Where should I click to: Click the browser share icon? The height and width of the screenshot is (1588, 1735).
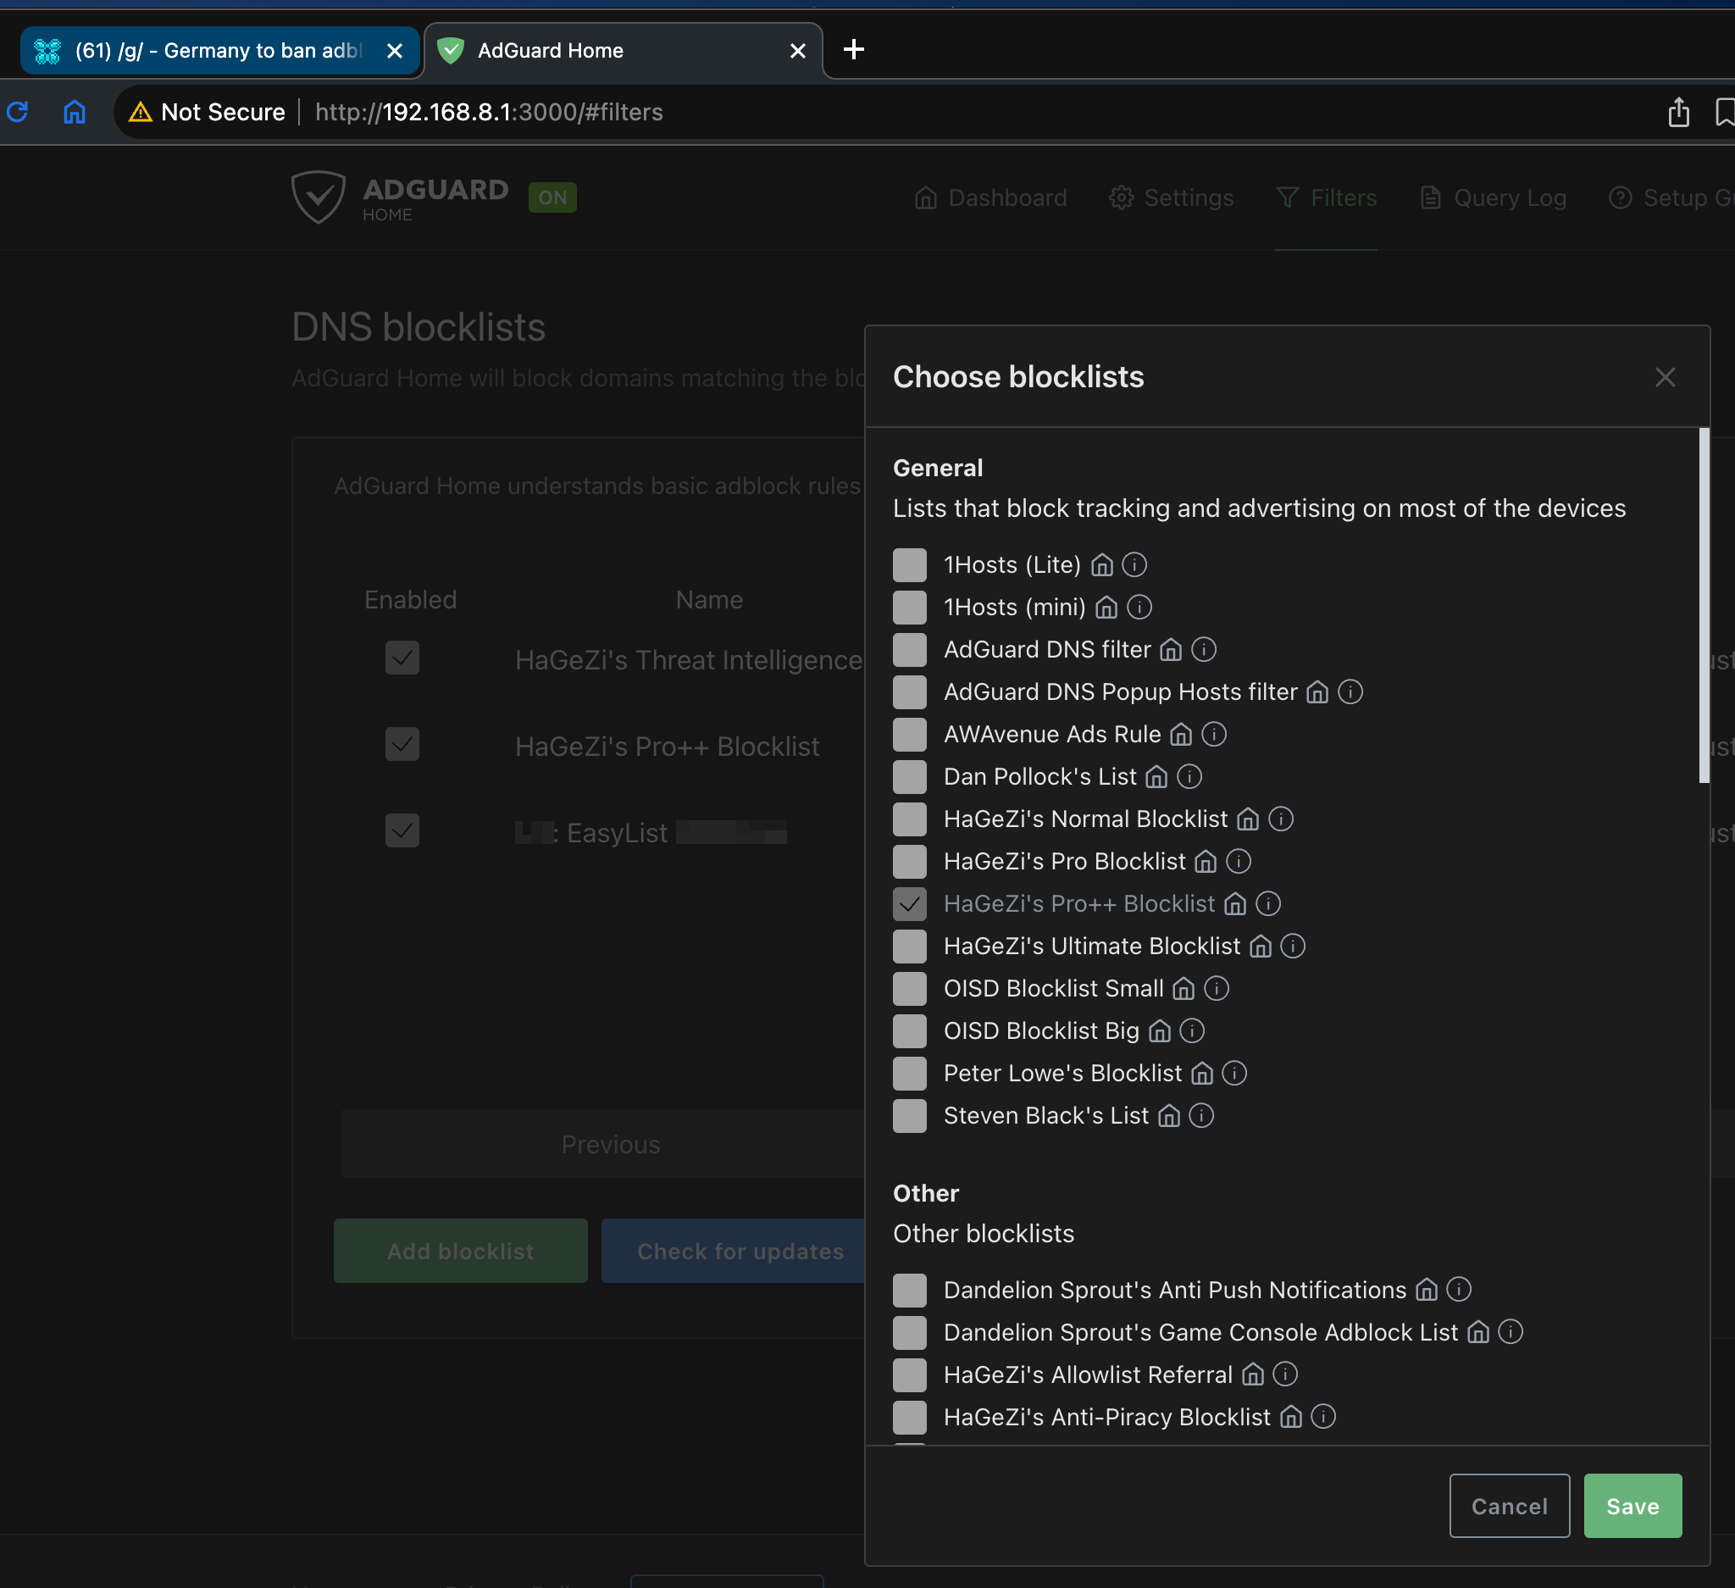pos(1678,113)
